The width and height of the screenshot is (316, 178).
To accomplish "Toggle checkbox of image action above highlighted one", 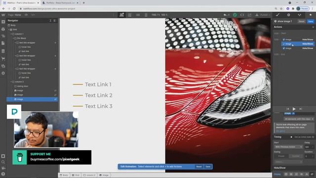I will click(284, 40).
